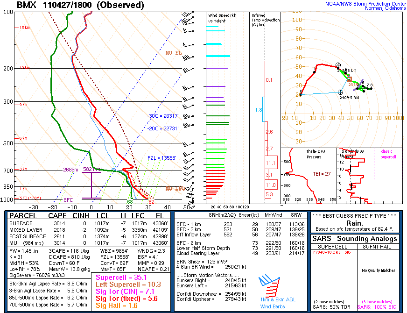Click the brown mean wind square on hodograph
Screen dimensions: 407x313
coord(349,79)
